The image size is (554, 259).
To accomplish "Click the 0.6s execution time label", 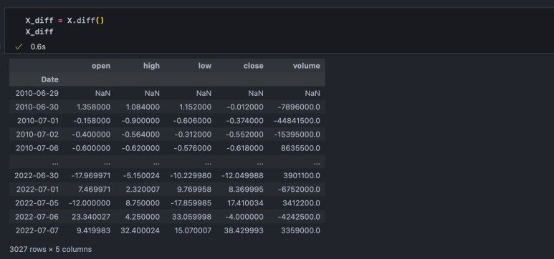I will pos(38,47).
